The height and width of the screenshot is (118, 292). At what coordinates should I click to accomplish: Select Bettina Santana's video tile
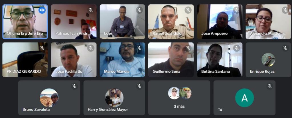[x=220, y=60]
